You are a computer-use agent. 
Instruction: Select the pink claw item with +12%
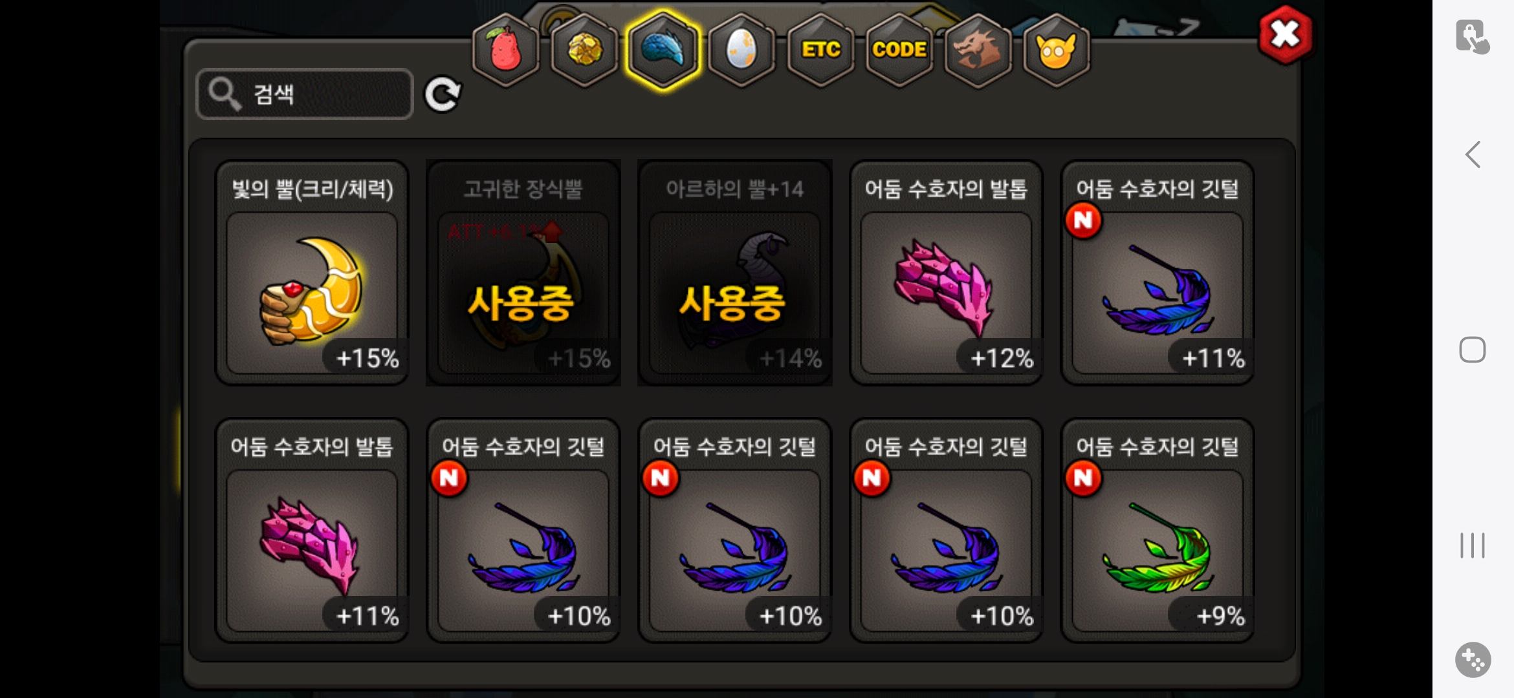(x=947, y=273)
